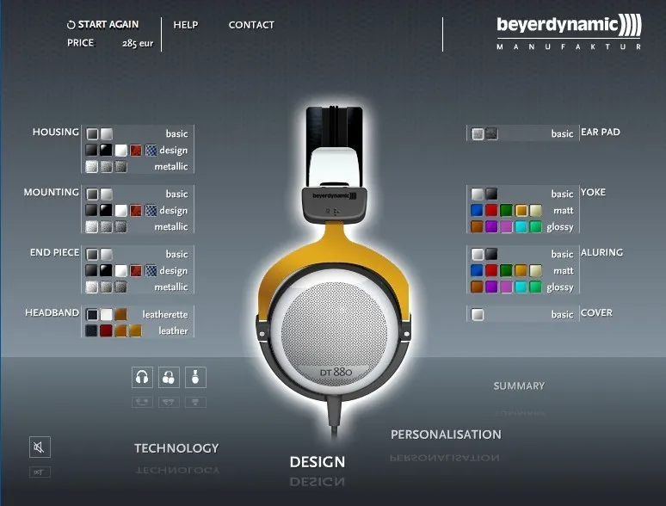This screenshot has width=666, height=506.
Task: Choose middle metallic Mounting swatch
Action: [x=106, y=227]
